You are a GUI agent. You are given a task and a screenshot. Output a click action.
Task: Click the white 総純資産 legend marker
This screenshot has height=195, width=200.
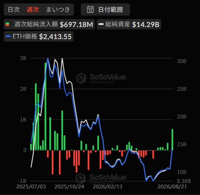pos(101,24)
